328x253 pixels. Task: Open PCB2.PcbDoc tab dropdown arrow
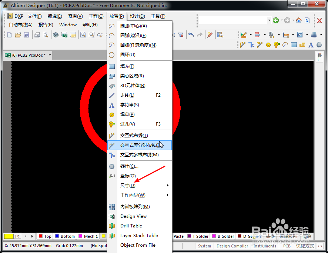[50, 55]
